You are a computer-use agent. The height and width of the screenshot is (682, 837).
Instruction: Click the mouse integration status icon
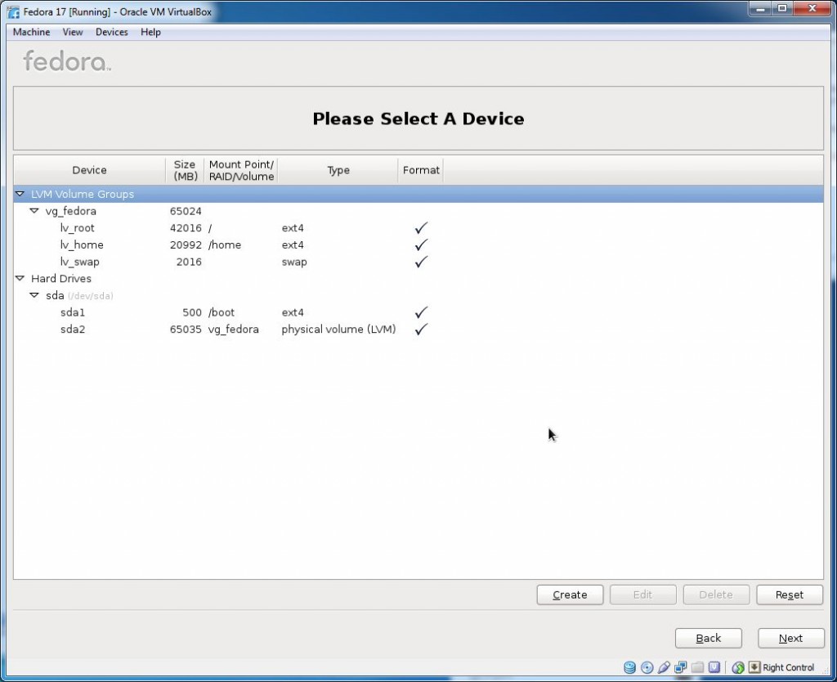738,667
